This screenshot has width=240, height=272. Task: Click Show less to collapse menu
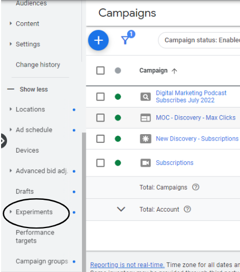34,89
